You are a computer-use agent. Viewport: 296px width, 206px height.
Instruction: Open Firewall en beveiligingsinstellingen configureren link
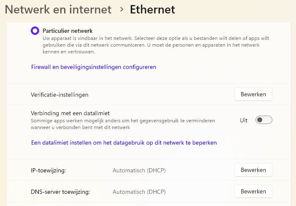94,67
